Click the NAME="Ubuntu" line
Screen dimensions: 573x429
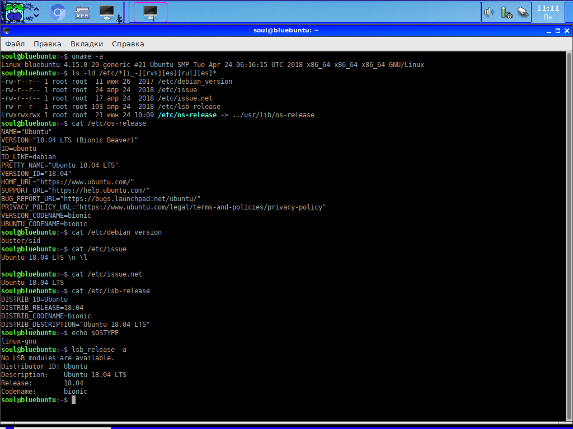click(x=26, y=132)
